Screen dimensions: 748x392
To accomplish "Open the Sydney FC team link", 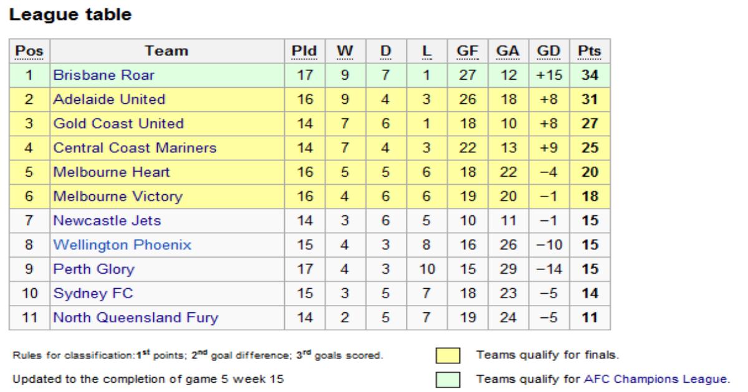I will click(x=93, y=294).
